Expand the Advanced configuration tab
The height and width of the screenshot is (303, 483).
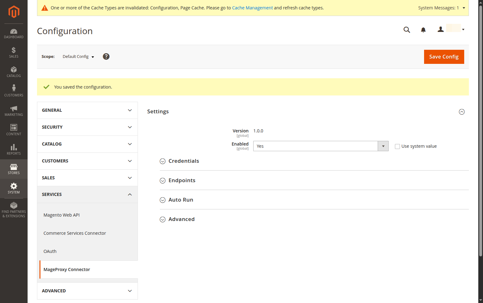[87, 291]
